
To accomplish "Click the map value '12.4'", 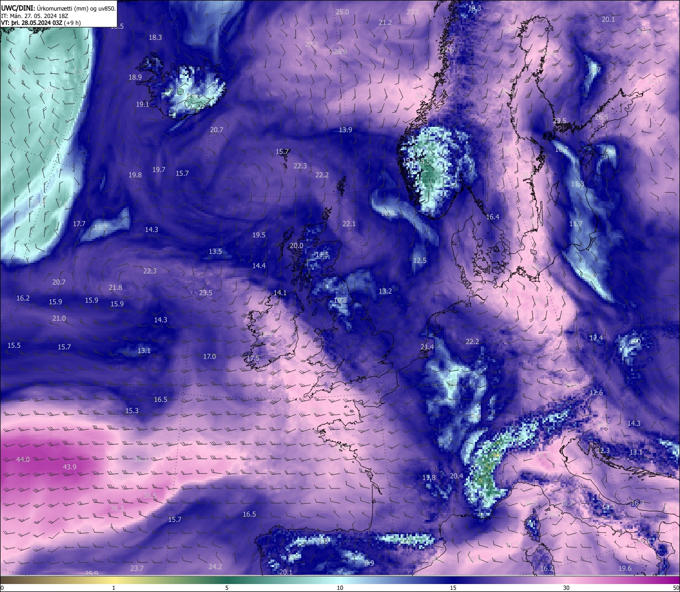I will click(x=596, y=338).
